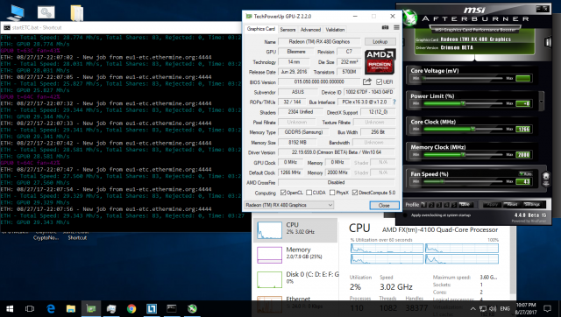Toggle the CUDA checkbox
The width and height of the screenshot is (561, 317).
(x=309, y=193)
